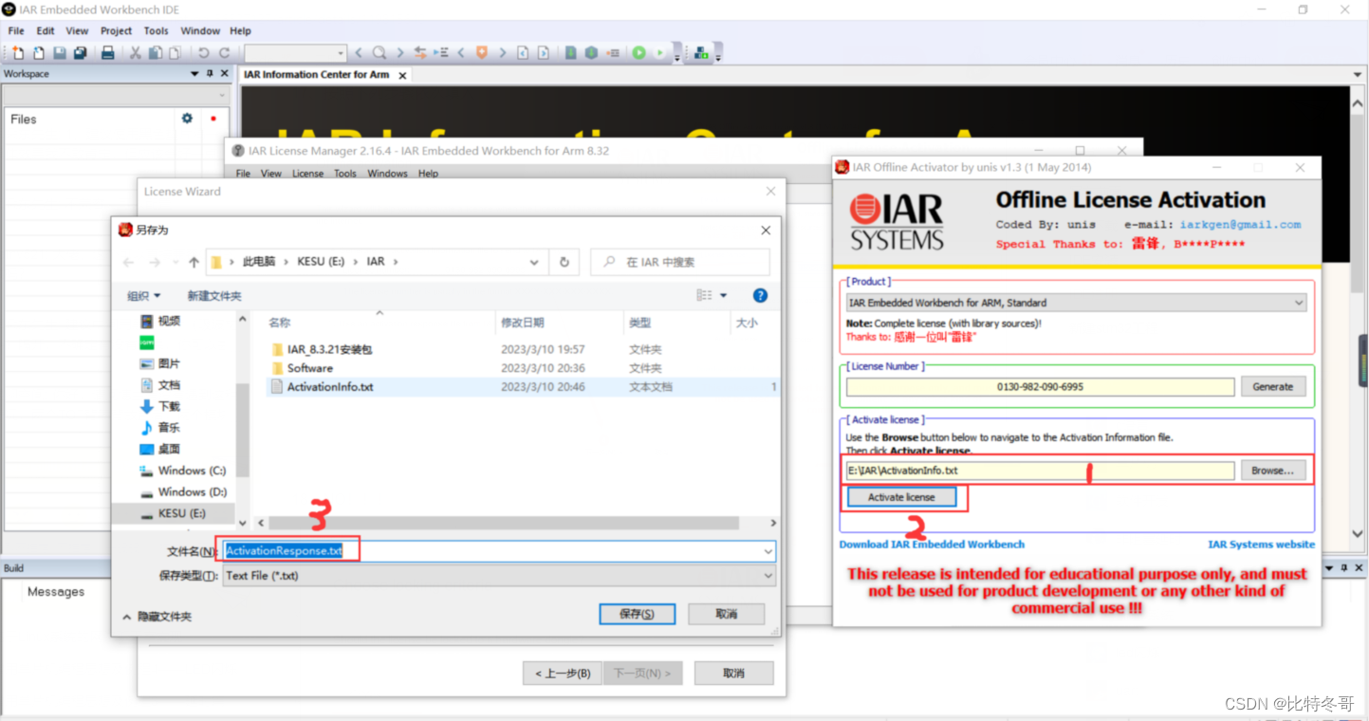
Task: Open the Project menu in IAR IDE
Action: (117, 30)
